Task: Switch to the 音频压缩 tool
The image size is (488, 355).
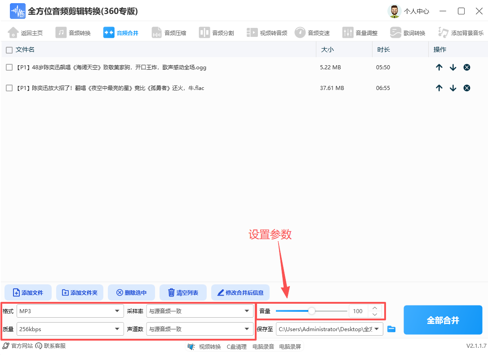Action: coord(169,32)
